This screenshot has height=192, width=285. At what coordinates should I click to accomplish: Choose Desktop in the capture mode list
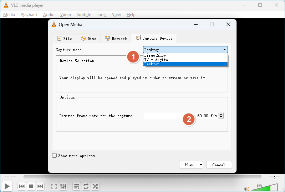tap(185, 64)
